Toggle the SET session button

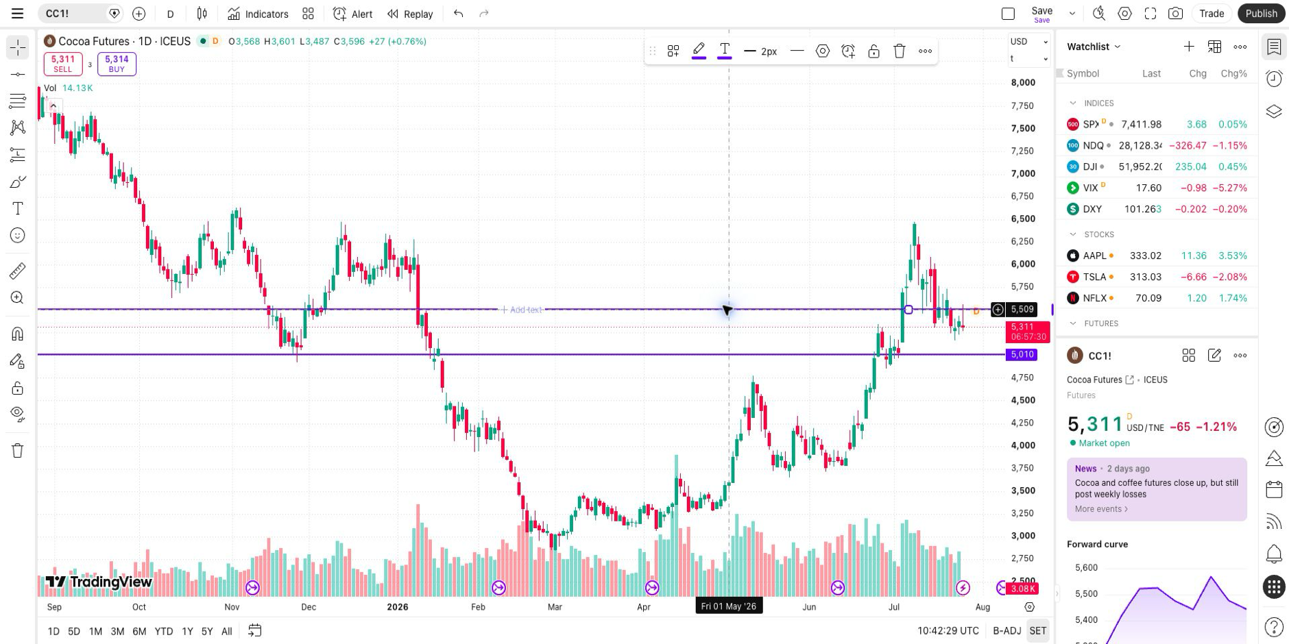tap(1037, 631)
